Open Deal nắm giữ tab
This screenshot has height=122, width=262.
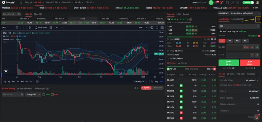(41, 88)
